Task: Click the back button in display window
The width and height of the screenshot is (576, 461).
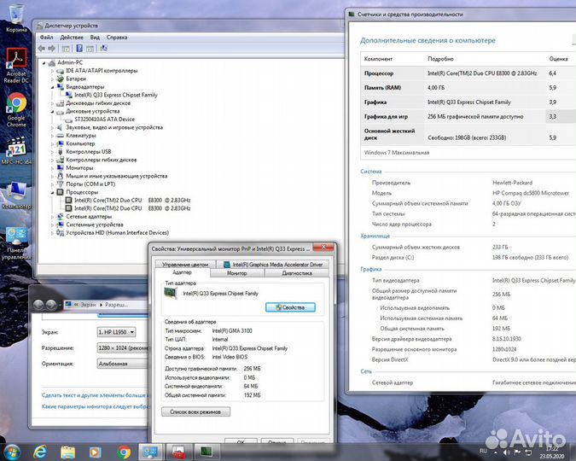Action: (38, 305)
